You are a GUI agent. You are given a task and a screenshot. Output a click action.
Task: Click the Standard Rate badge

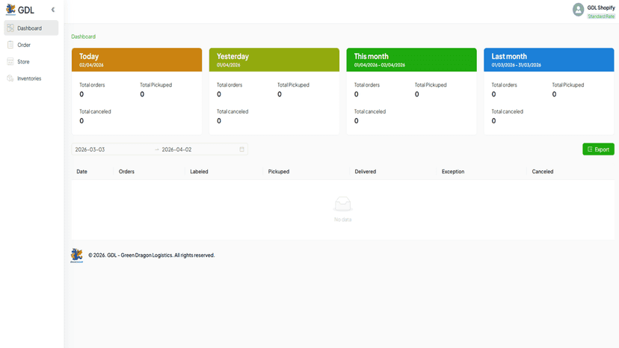601,16
